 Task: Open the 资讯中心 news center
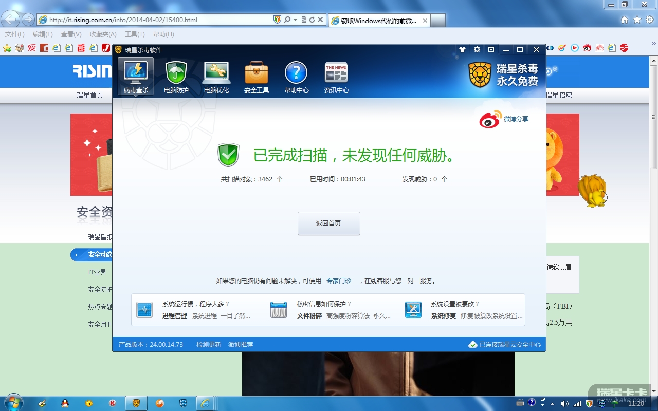[x=336, y=77]
